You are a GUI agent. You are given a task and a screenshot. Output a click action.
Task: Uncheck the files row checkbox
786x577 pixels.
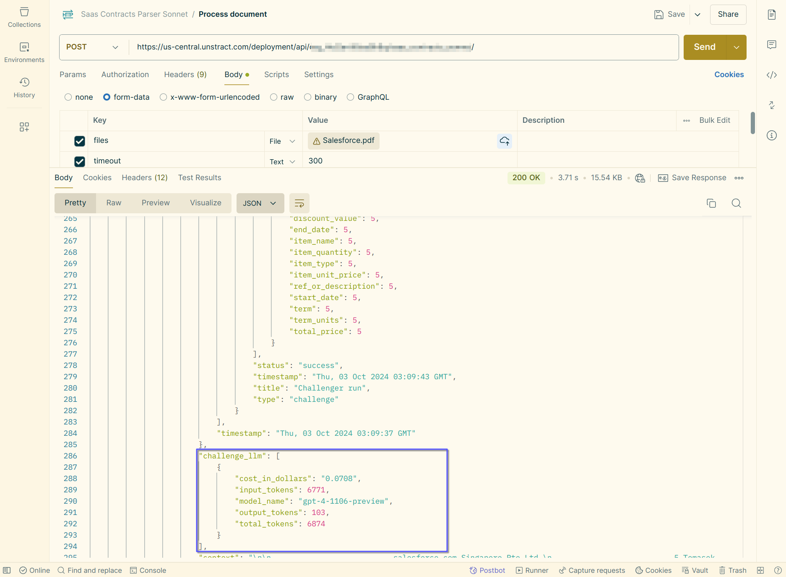[x=80, y=141]
